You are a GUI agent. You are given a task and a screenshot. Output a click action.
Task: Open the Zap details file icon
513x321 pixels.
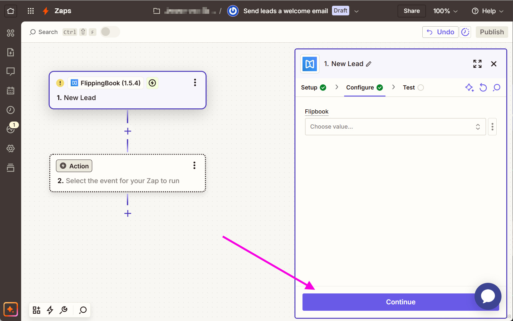[11, 52]
